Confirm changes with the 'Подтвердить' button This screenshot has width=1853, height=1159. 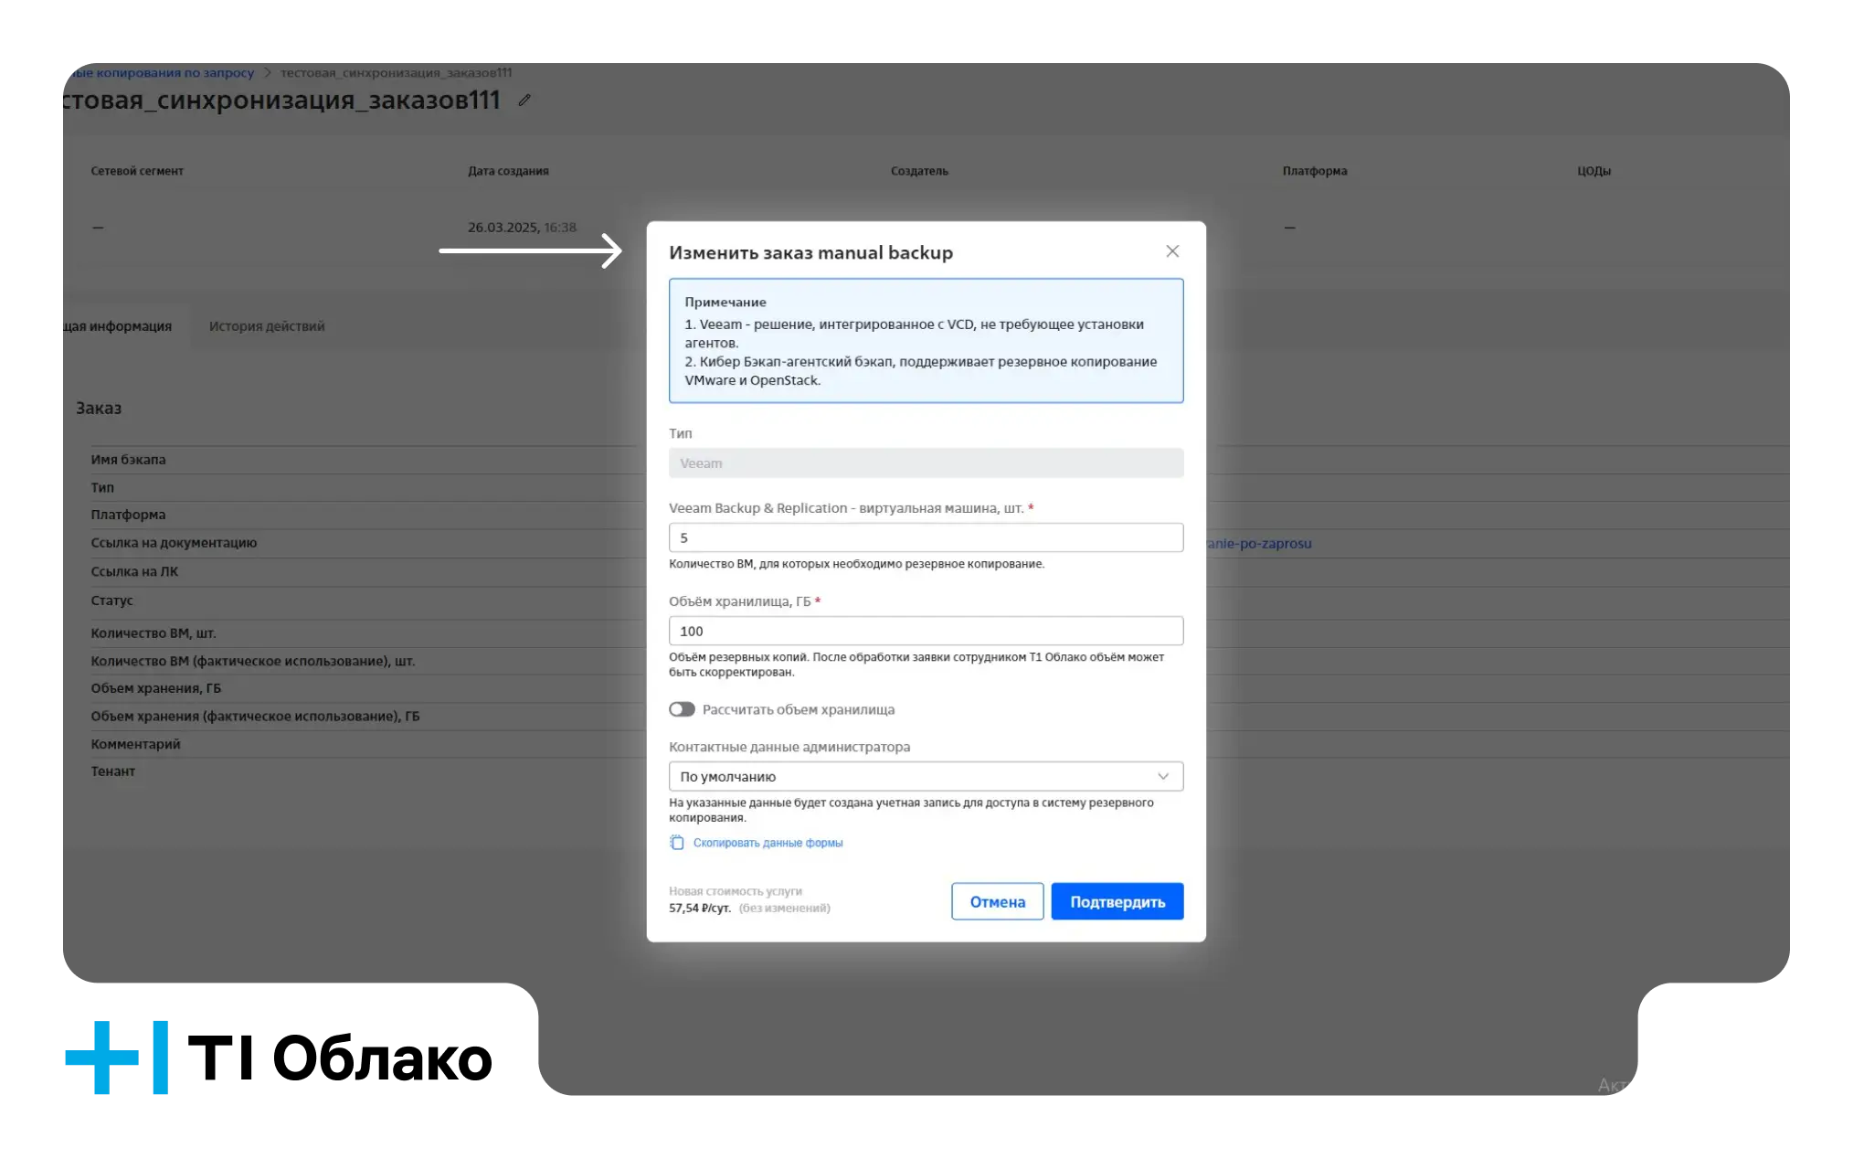tap(1117, 901)
